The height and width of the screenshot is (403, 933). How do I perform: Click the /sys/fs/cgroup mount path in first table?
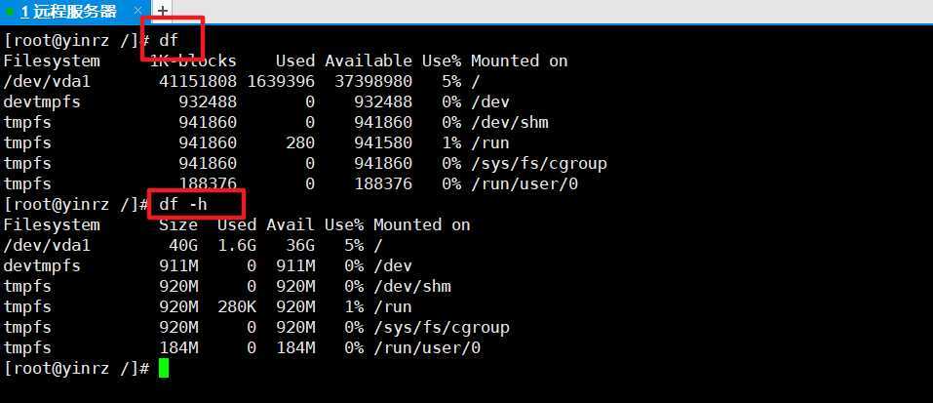click(x=539, y=163)
